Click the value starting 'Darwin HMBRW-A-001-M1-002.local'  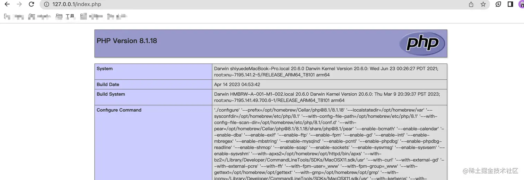click(327, 97)
